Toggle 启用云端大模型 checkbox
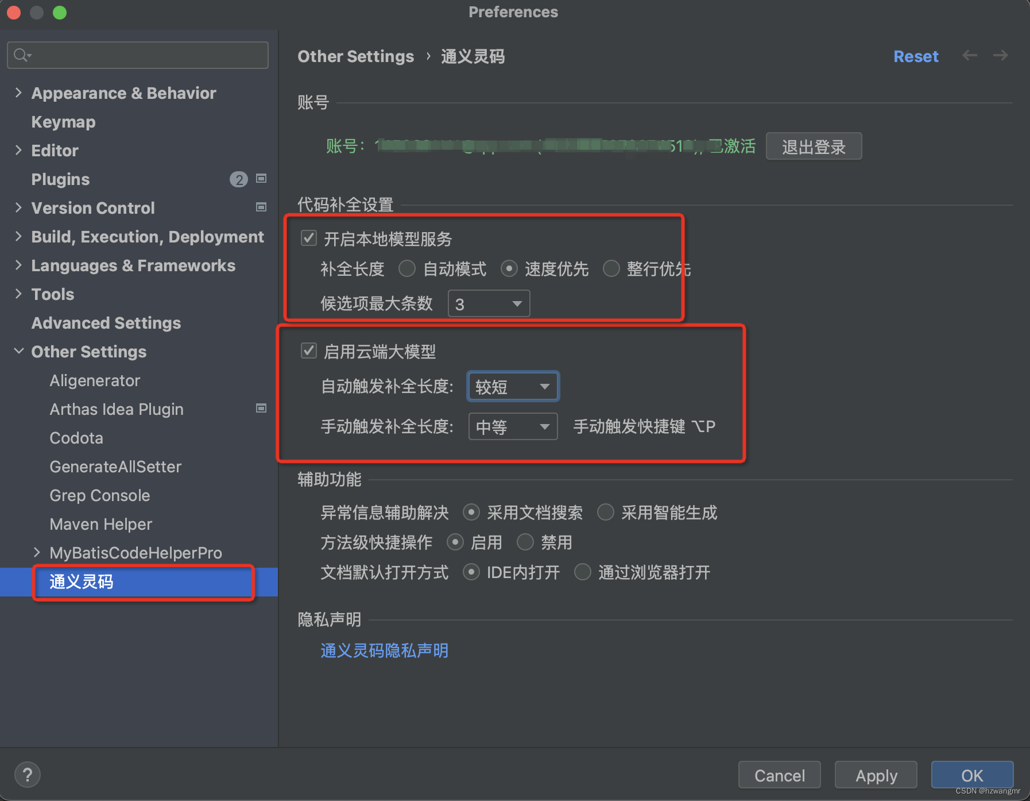 point(309,351)
